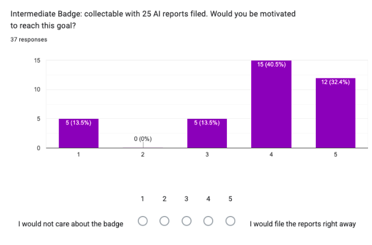Image resolution: width=372 pixels, height=245 pixels.
Task: Click the Intermediate Badge question title
Action: coord(153,19)
